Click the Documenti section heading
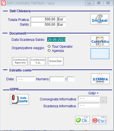Image resolution: width=114 pixels, height=131 pixels. 18,33
